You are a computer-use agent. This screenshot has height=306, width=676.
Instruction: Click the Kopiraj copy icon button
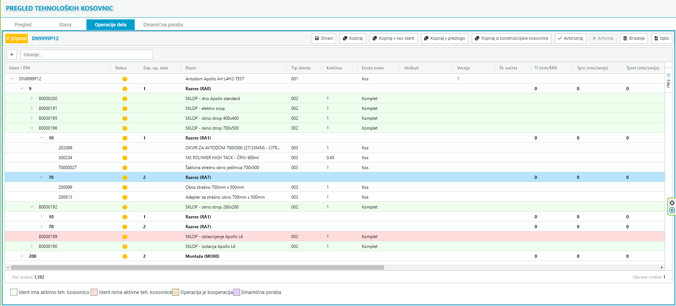[353, 38]
